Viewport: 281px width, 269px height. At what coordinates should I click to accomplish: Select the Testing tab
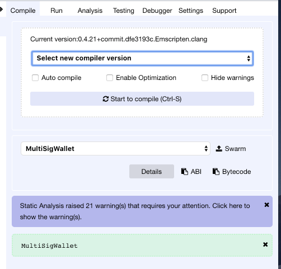(124, 11)
